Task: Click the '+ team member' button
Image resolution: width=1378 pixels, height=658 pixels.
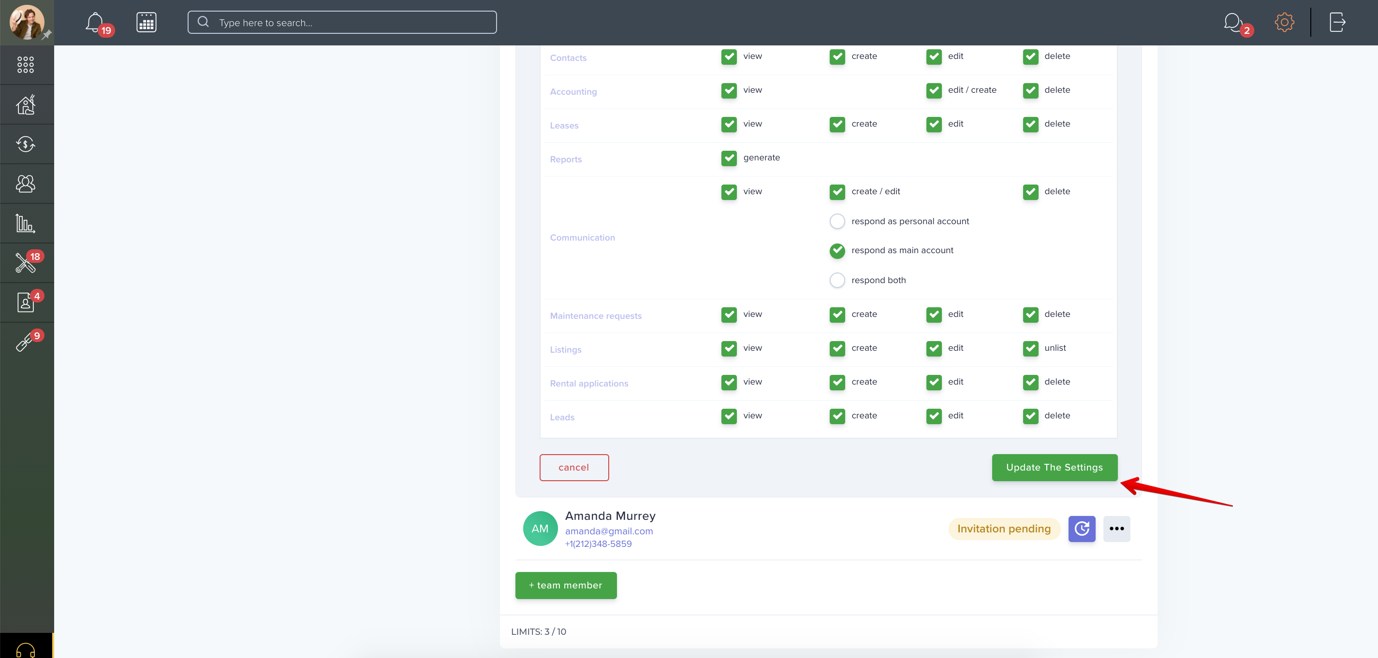Action: pyautogui.click(x=565, y=586)
